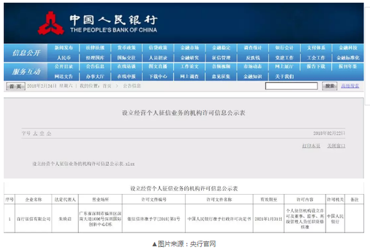This screenshot has width=370, height=250.
Task: Go to 支付体系 section
Action: [316, 48]
